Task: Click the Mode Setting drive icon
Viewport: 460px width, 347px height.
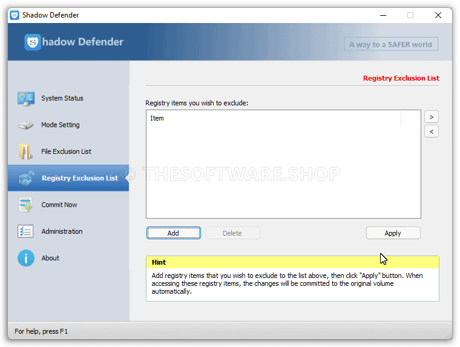Action: (26, 125)
